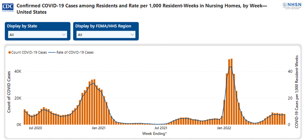Click the last bar on the chart's right
Screen dimensions: 305x140
coord(284,119)
